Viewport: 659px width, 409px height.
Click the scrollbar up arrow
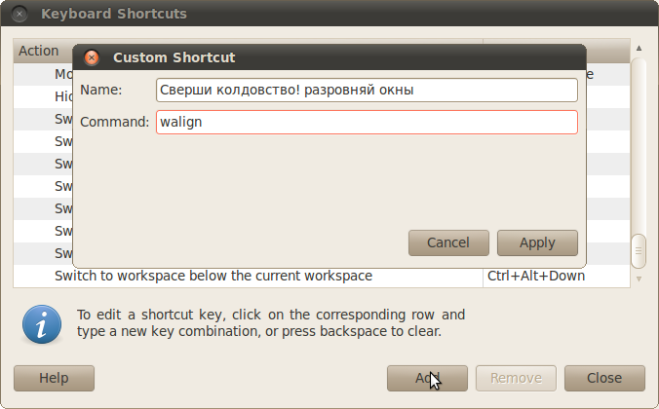coord(639,48)
